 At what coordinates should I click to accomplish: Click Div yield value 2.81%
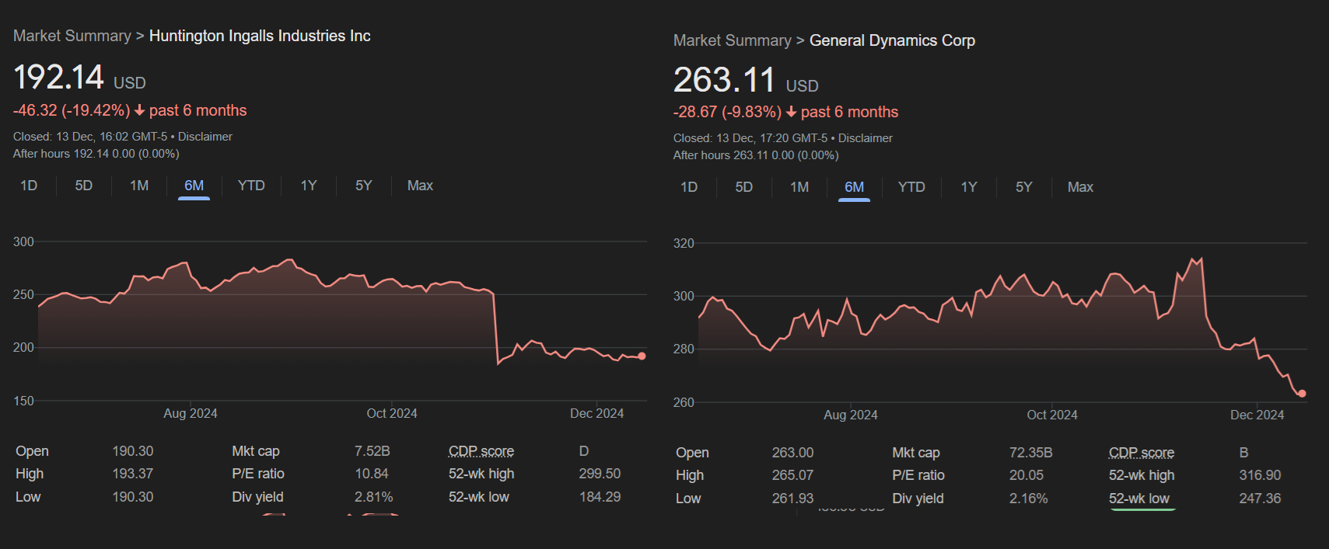374,497
